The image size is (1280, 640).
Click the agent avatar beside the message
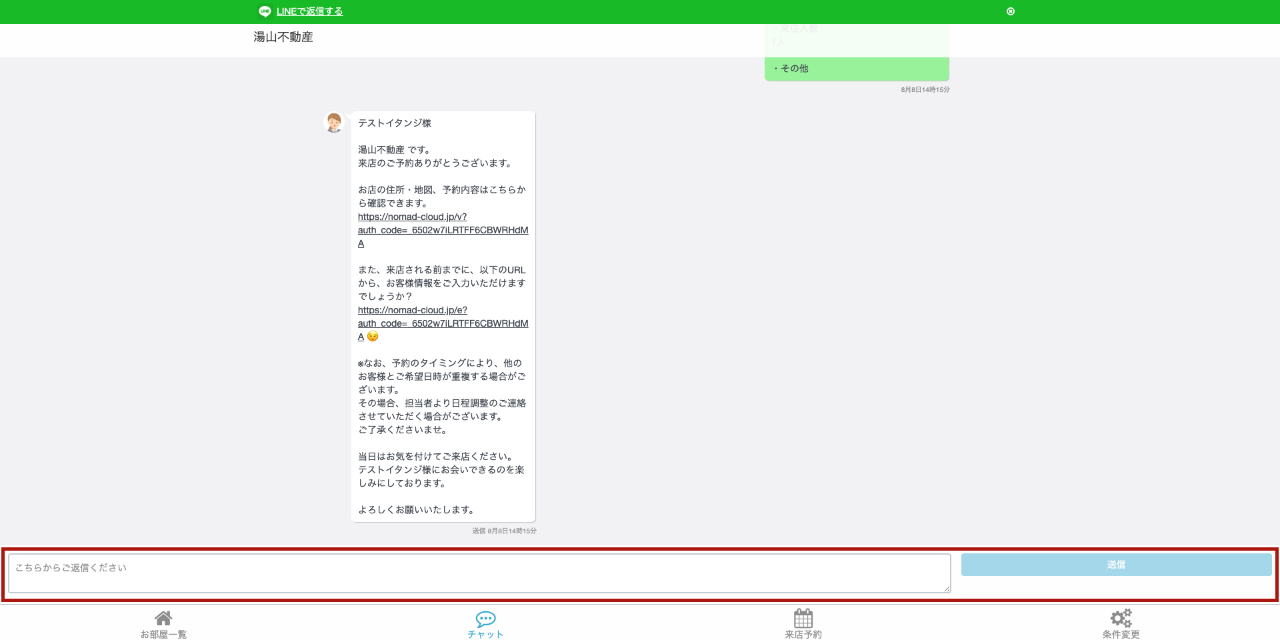[334, 122]
